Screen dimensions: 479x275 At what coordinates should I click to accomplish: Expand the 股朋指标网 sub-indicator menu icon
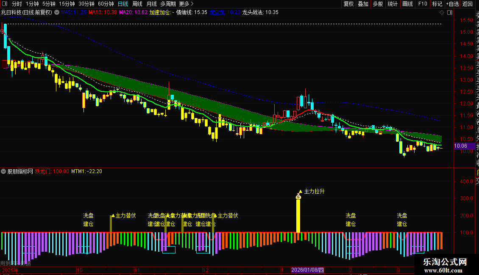point(3,171)
